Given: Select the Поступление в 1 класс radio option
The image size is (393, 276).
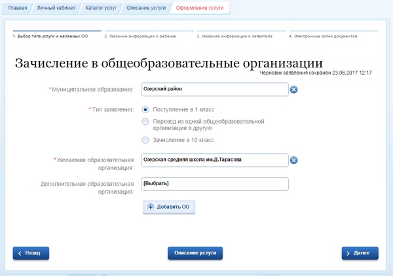Looking at the screenshot, I should coord(145,110).
